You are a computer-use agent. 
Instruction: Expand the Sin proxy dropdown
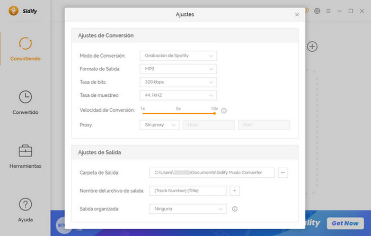tap(160, 125)
